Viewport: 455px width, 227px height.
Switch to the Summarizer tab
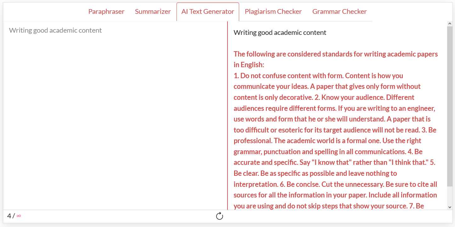click(x=153, y=12)
